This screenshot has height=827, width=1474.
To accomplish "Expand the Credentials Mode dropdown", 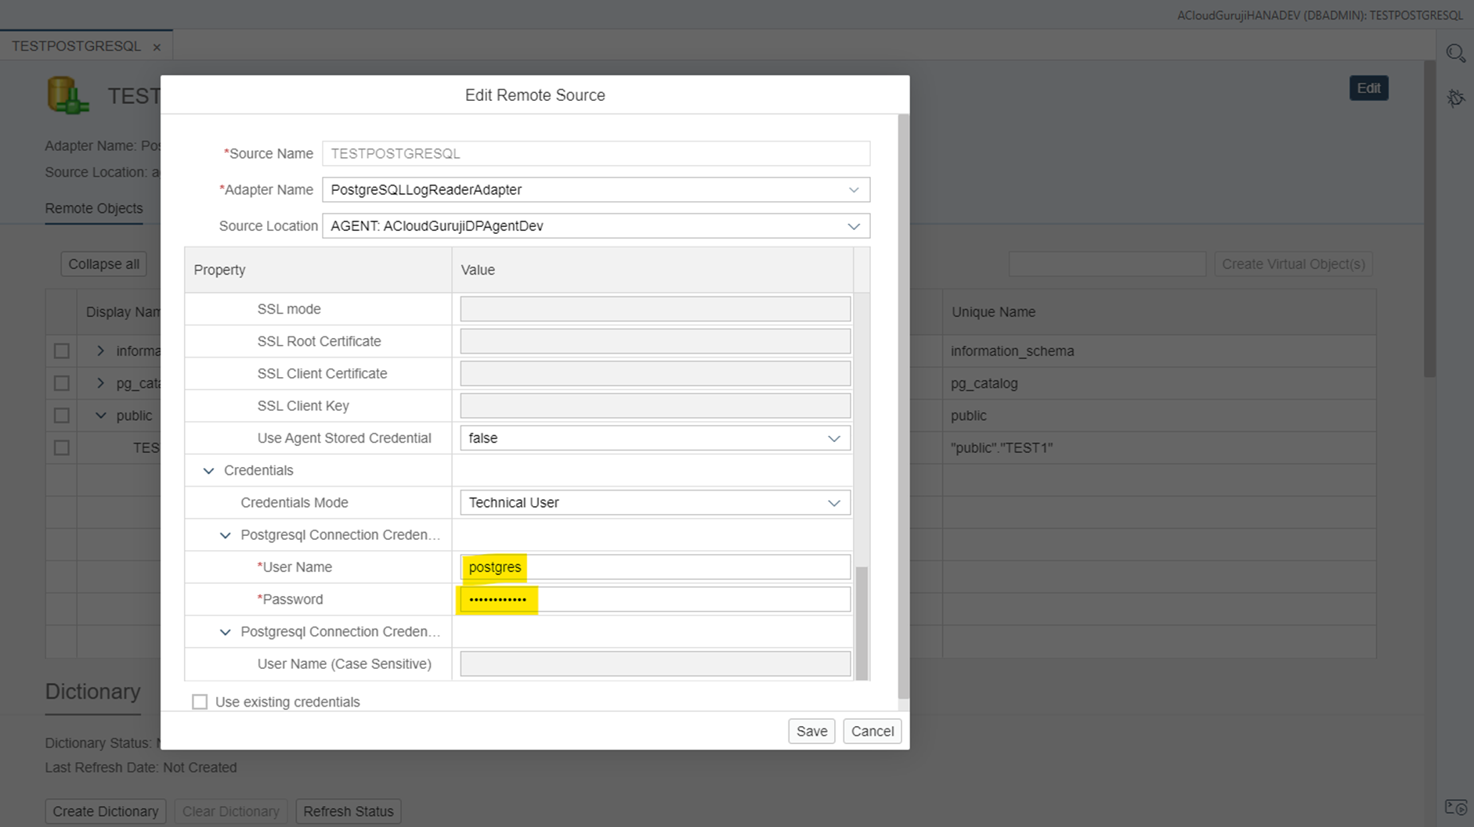I will [x=833, y=503].
